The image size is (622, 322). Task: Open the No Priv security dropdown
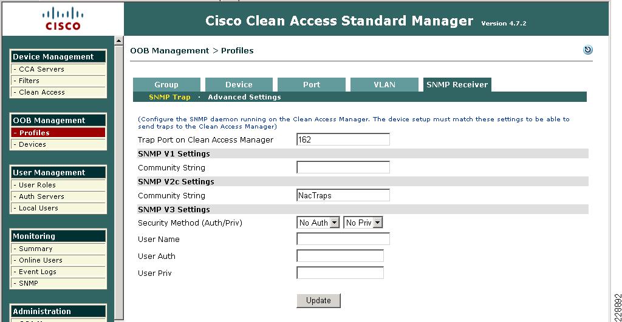363,223
